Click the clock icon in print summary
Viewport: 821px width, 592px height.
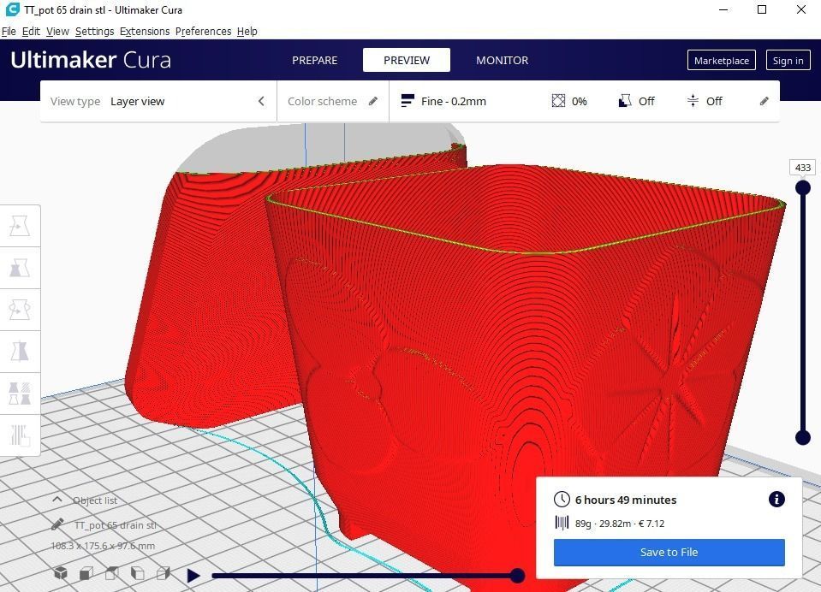pos(562,500)
